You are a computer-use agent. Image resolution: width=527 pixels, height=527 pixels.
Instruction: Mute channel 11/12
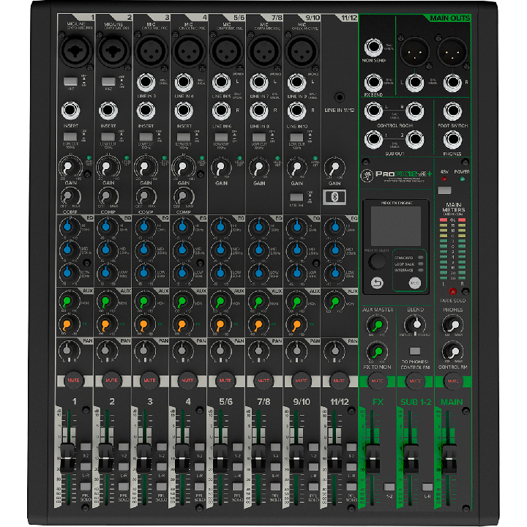[339, 381]
